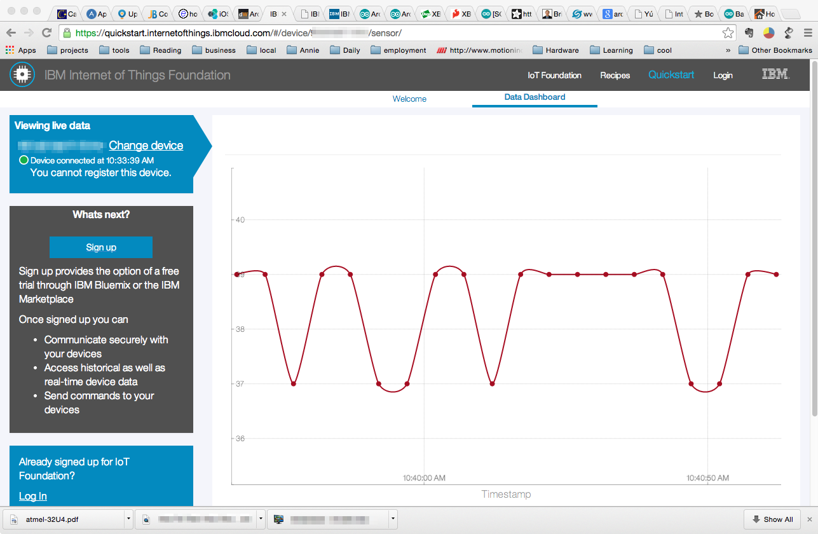
Task: Open Quickstart in the top navigation
Action: (671, 75)
